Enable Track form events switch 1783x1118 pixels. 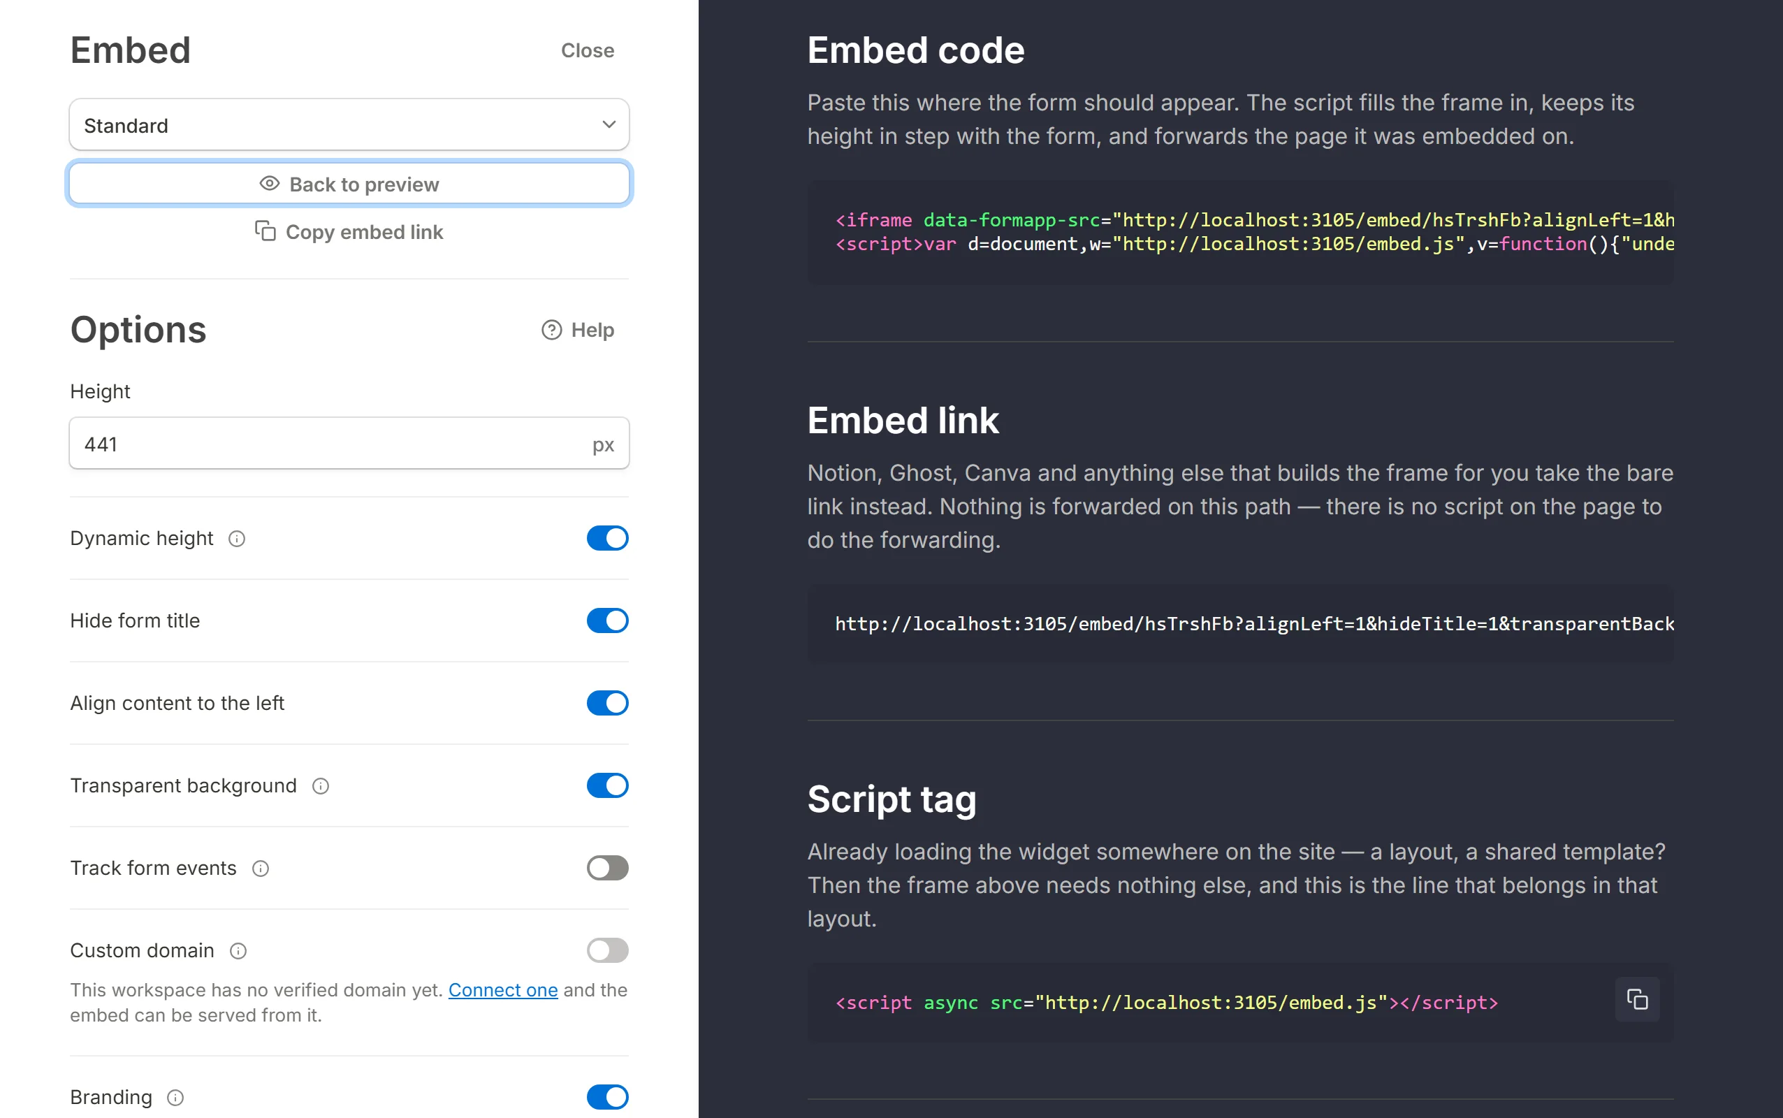[x=607, y=868]
